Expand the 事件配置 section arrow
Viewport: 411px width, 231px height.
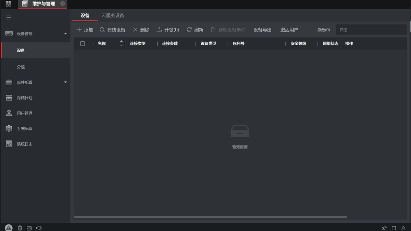pyautogui.click(x=65, y=82)
